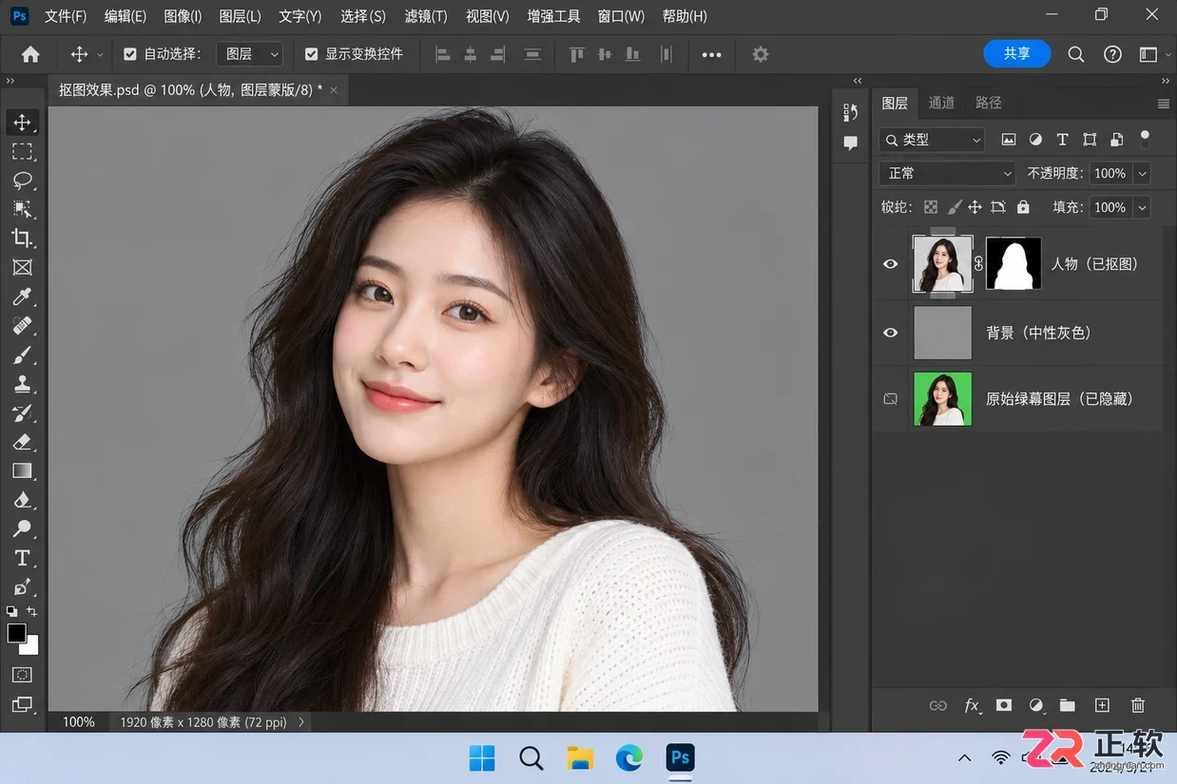The width and height of the screenshot is (1177, 784).
Task: Open the 正常 blend mode dropdown
Action: tap(948, 173)
